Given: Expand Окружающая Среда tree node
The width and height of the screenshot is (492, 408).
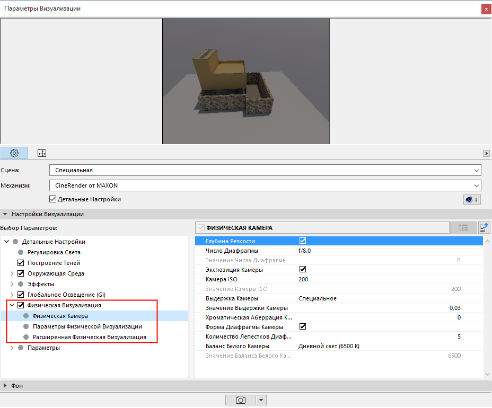Looking at the screenshot, I should [12, 274].
